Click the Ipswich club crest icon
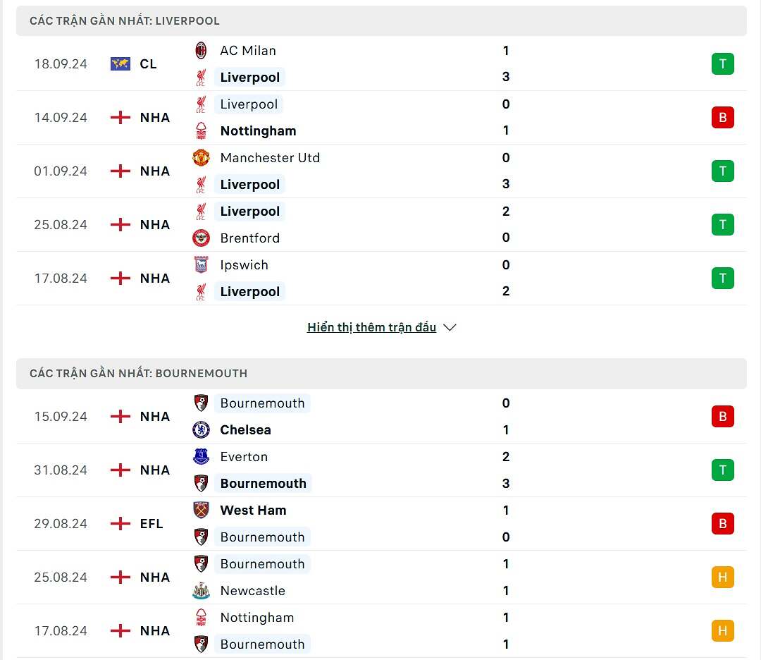The image size is (761, 660). pyautogui.click(x=202, y=265)
